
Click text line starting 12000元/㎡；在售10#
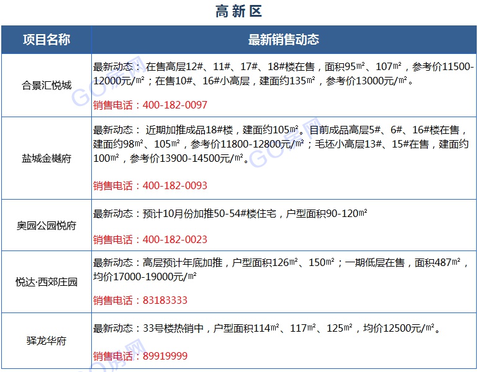[254, 81]
